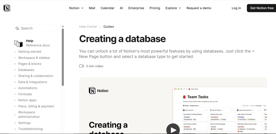Expand Formulas section arrow
The image size is (276, 134).
(15, 94)
